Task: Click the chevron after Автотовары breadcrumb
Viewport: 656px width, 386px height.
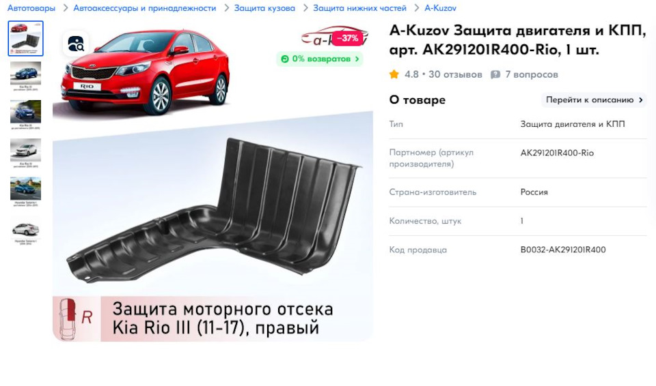Action: [x=66, y=8]
